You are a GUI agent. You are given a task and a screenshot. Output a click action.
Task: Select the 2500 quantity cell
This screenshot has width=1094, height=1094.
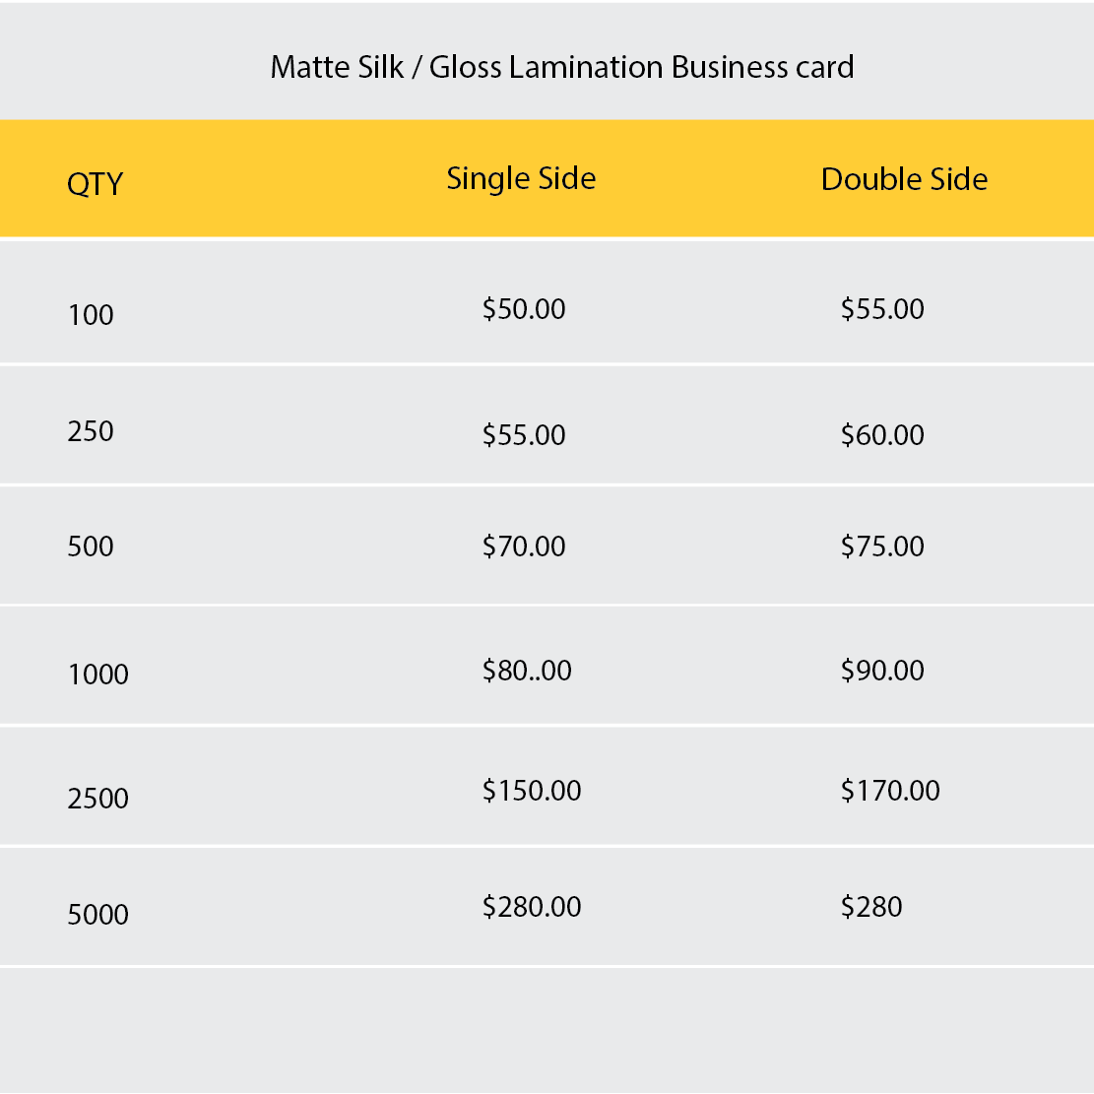tap(98, 799)
